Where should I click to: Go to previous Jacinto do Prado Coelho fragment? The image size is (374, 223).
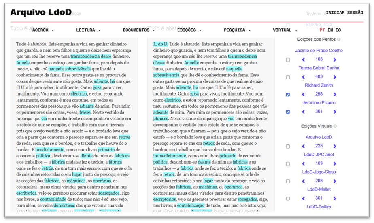[303, 59]
